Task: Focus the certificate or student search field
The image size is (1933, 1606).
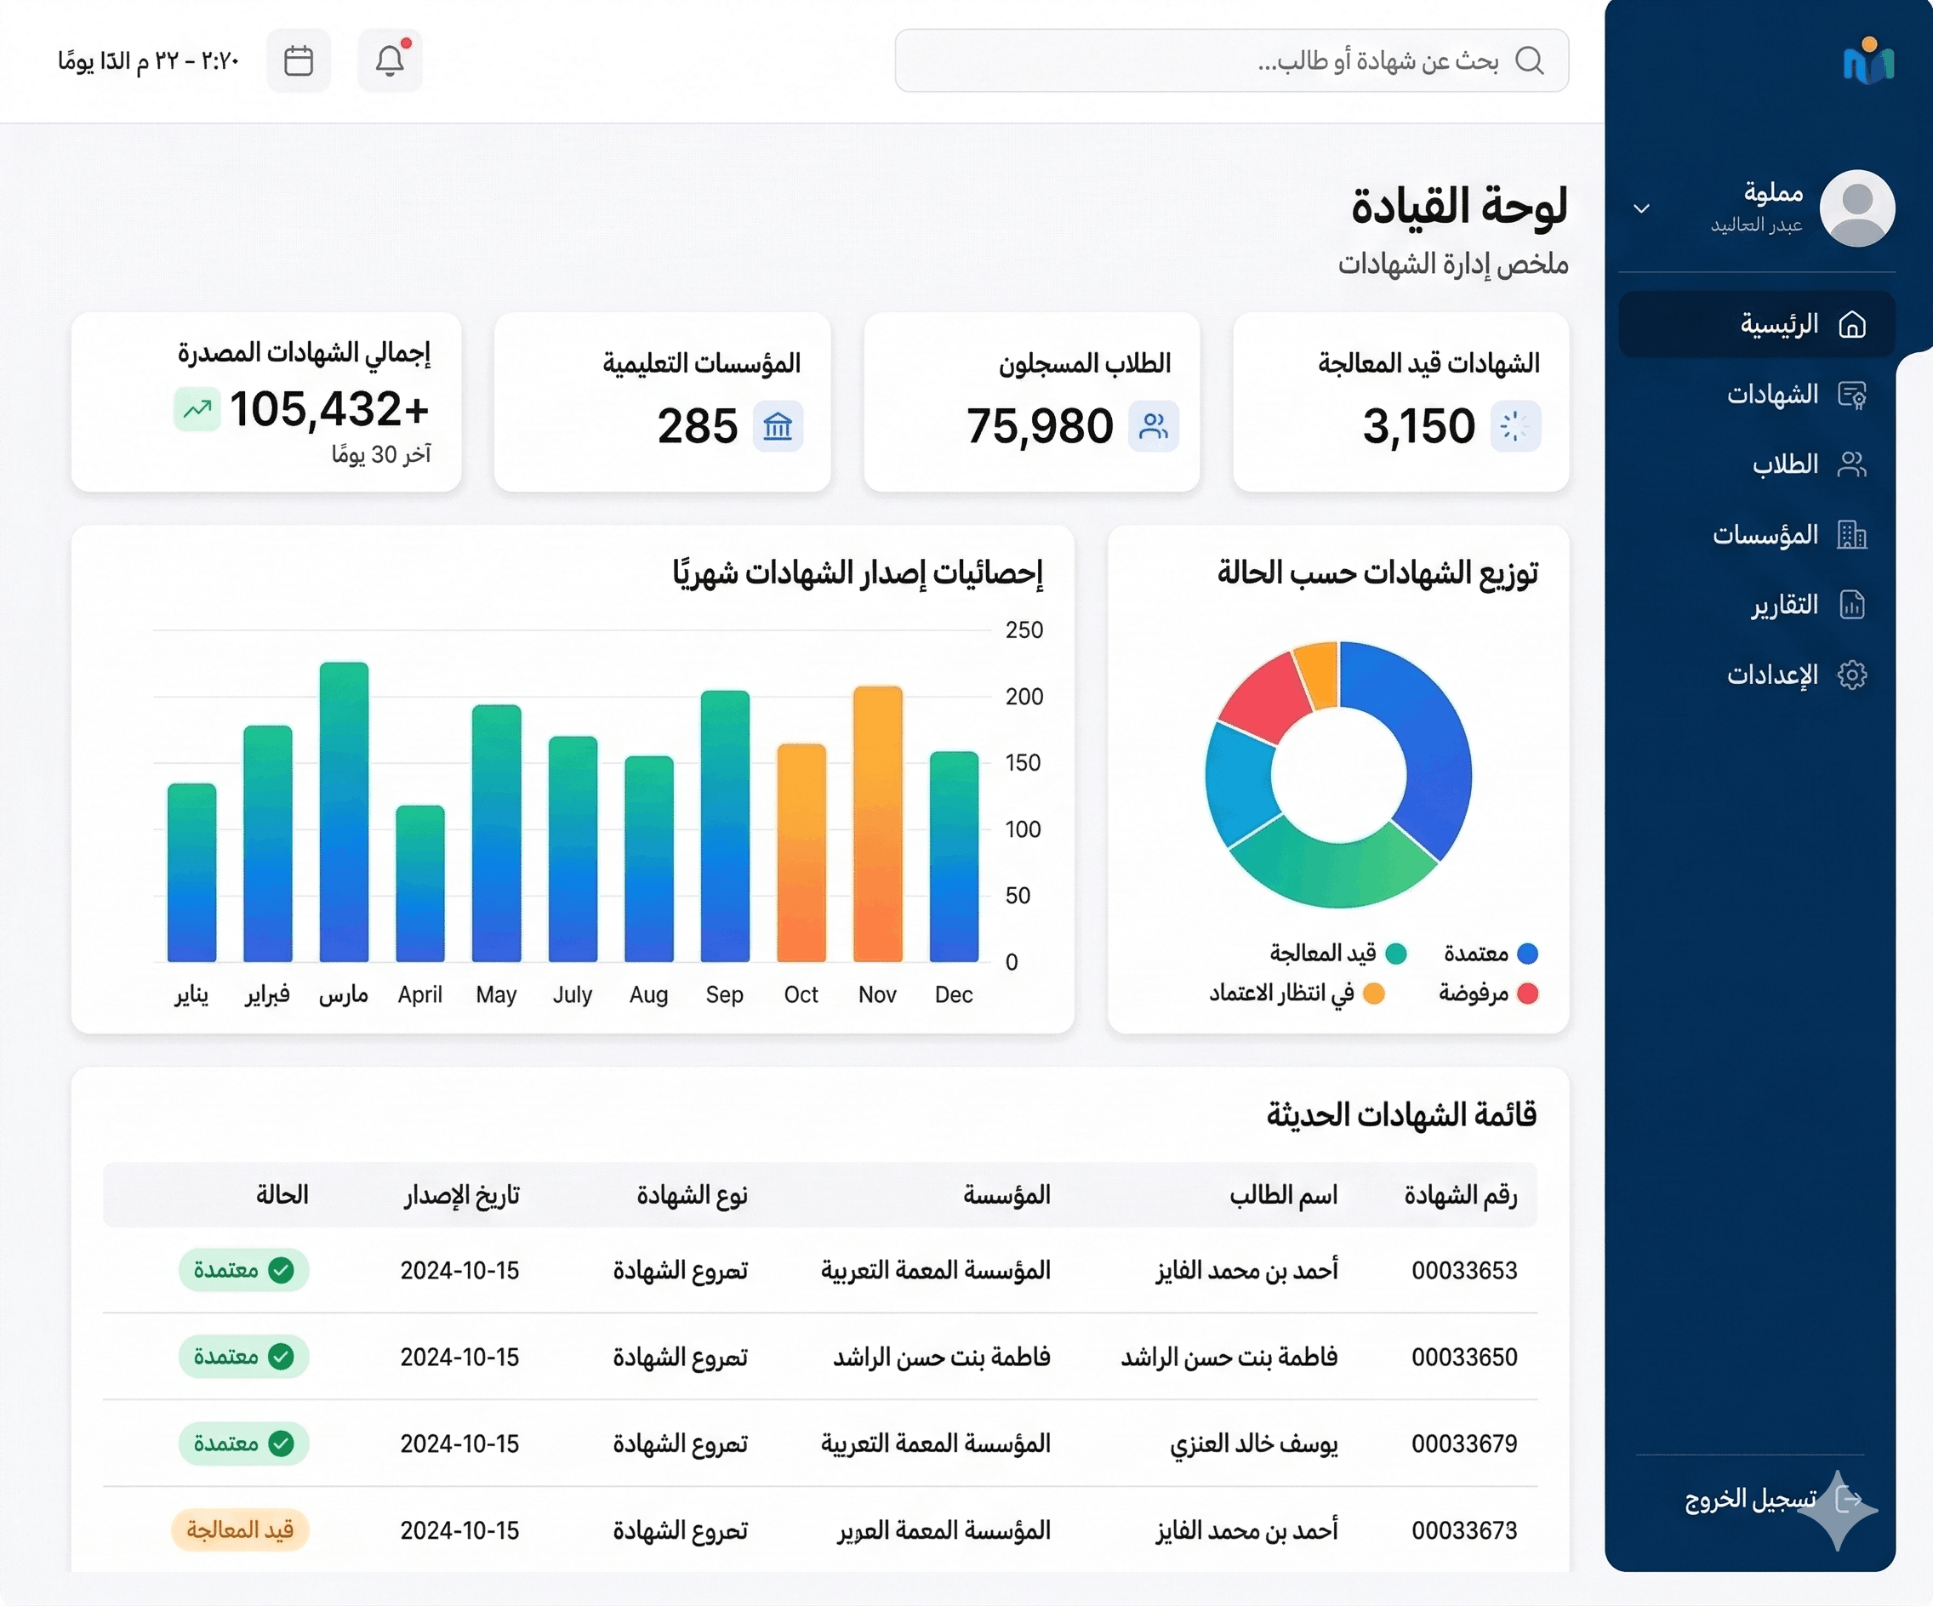Action: (x=1232, y=60)
